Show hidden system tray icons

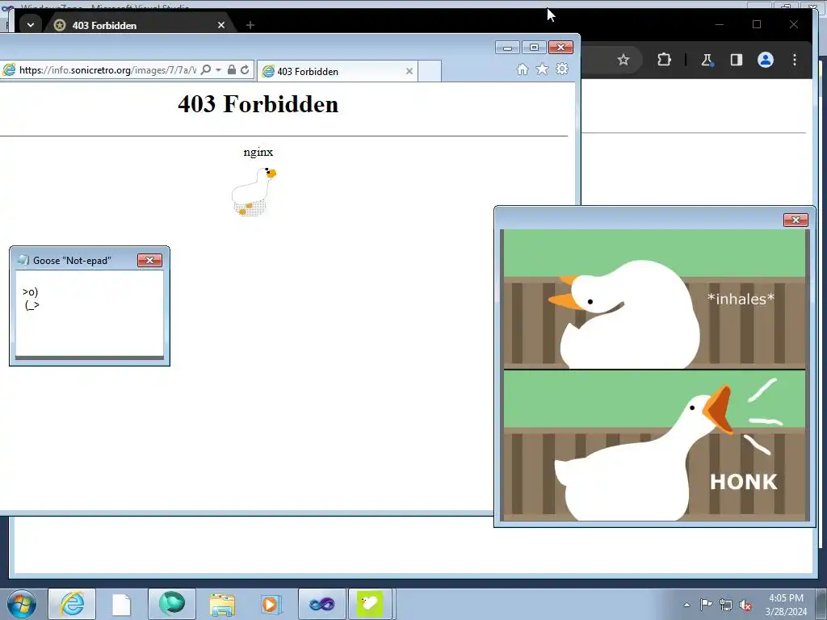(x=686, y=605)
